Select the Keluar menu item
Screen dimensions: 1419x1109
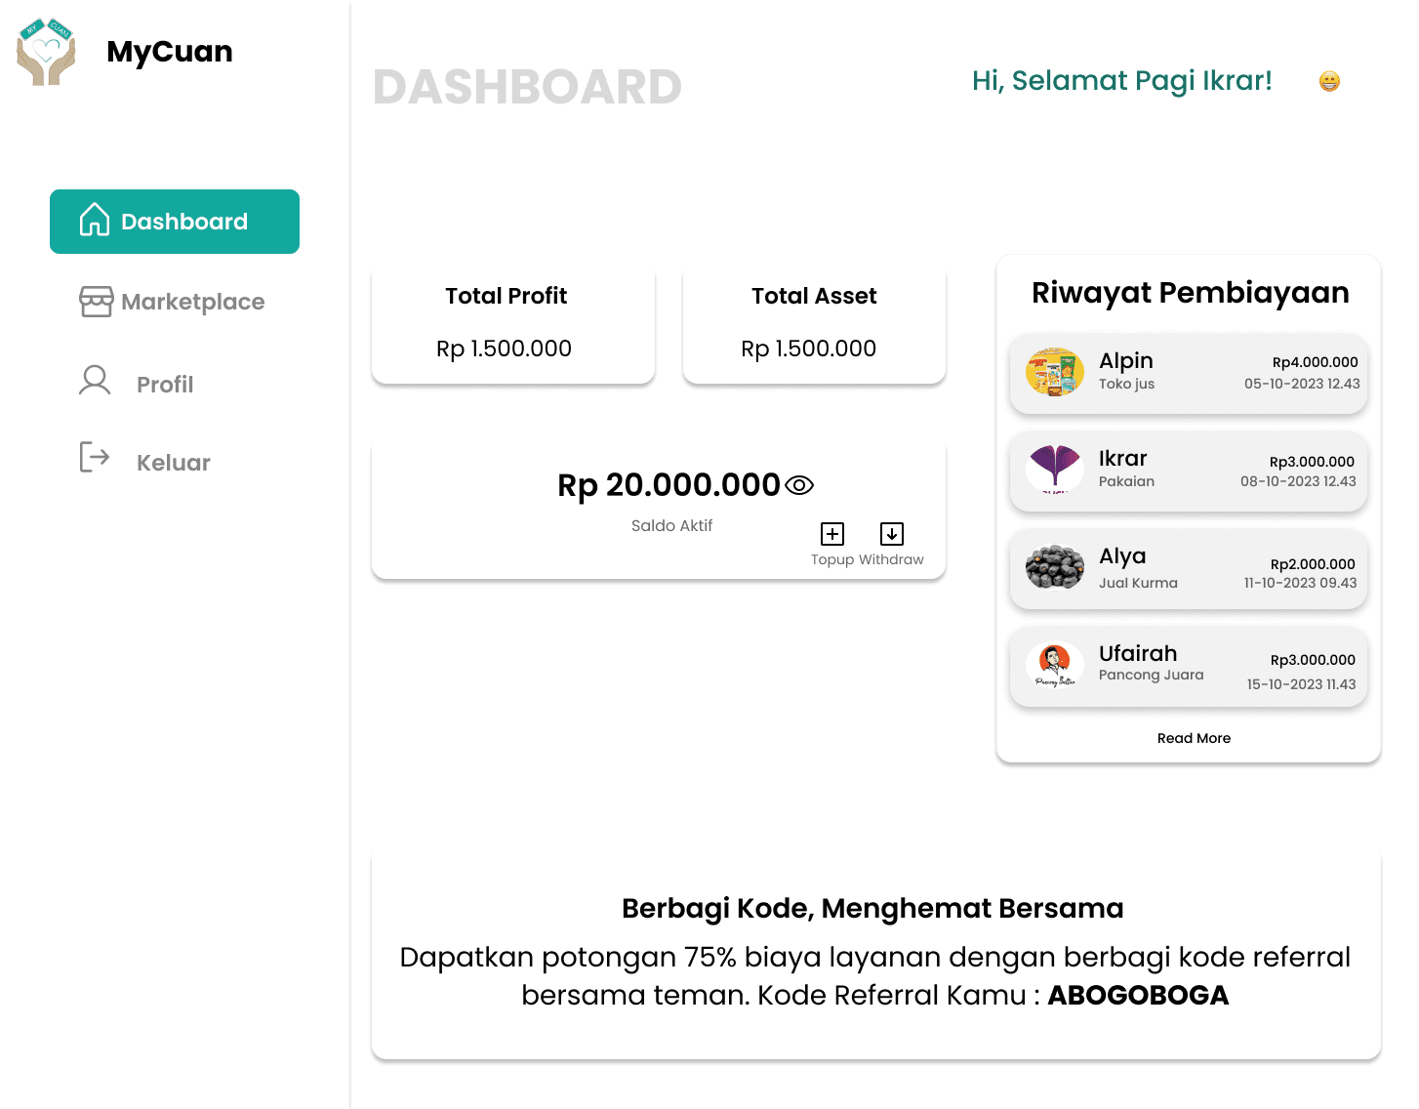pyautogui.click(x=175, y=462)
